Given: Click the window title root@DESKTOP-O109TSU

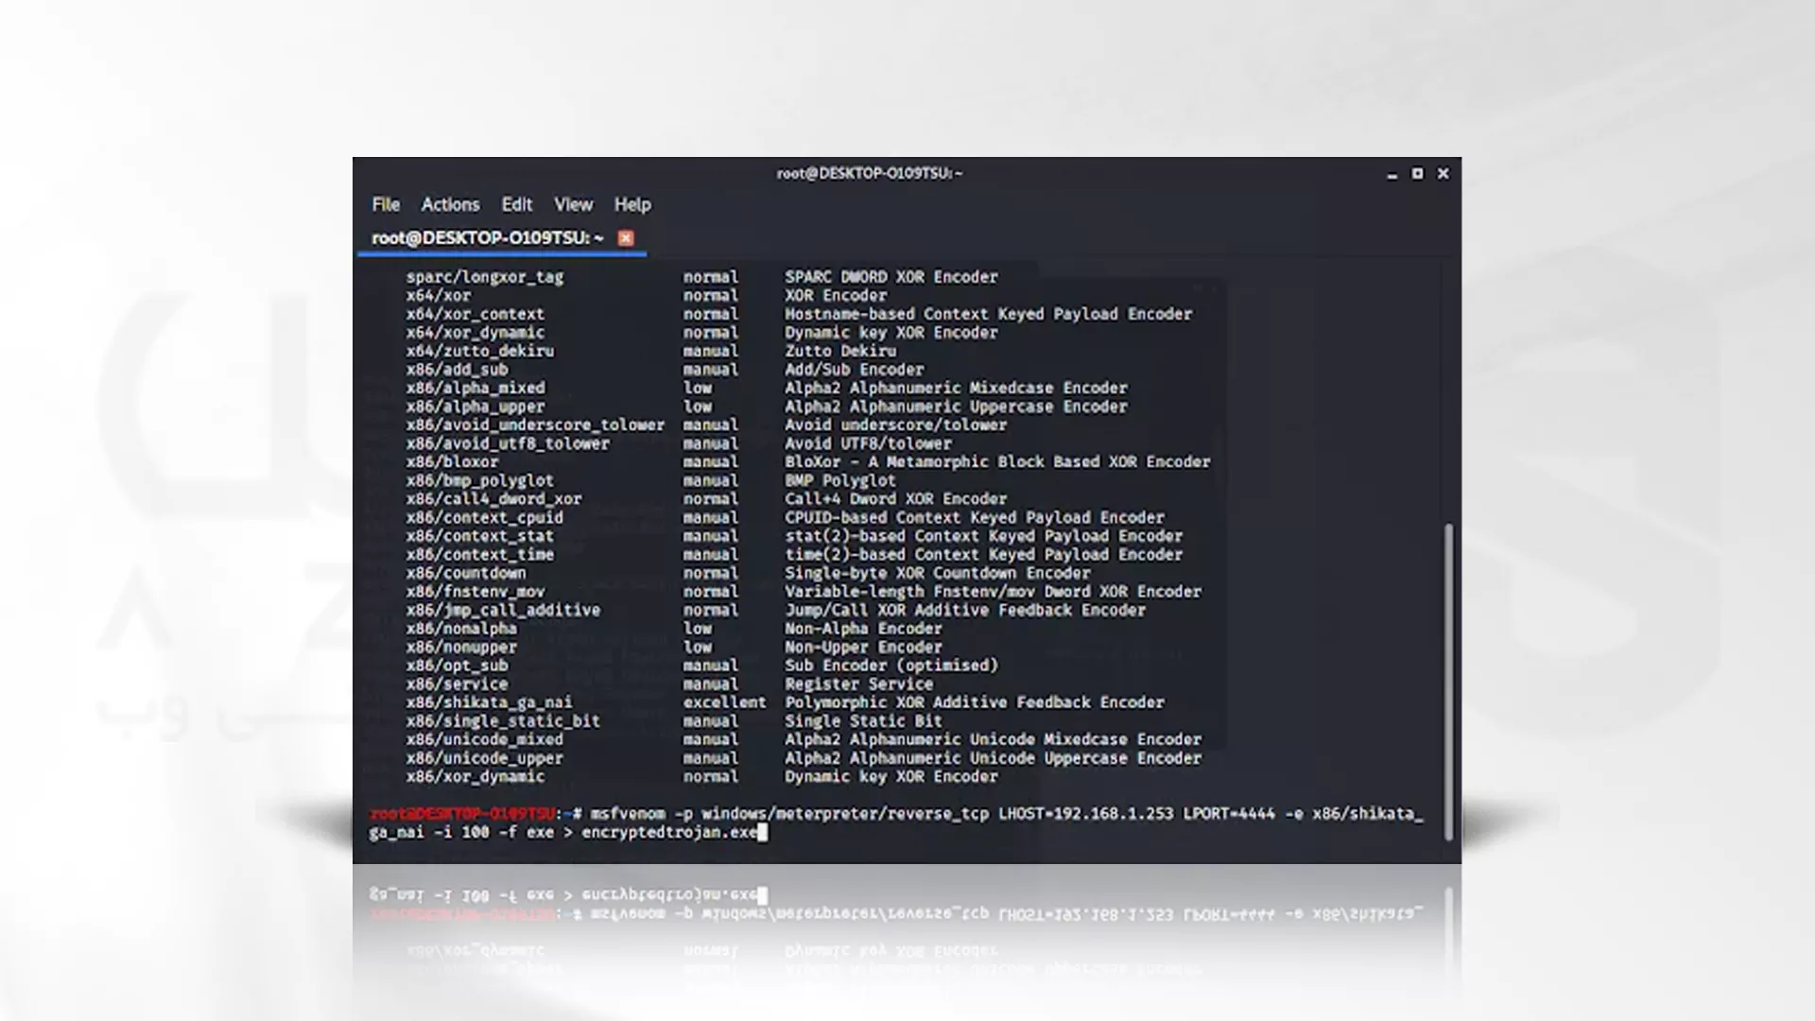Looking at the screenshot, I should click(869, 173).
